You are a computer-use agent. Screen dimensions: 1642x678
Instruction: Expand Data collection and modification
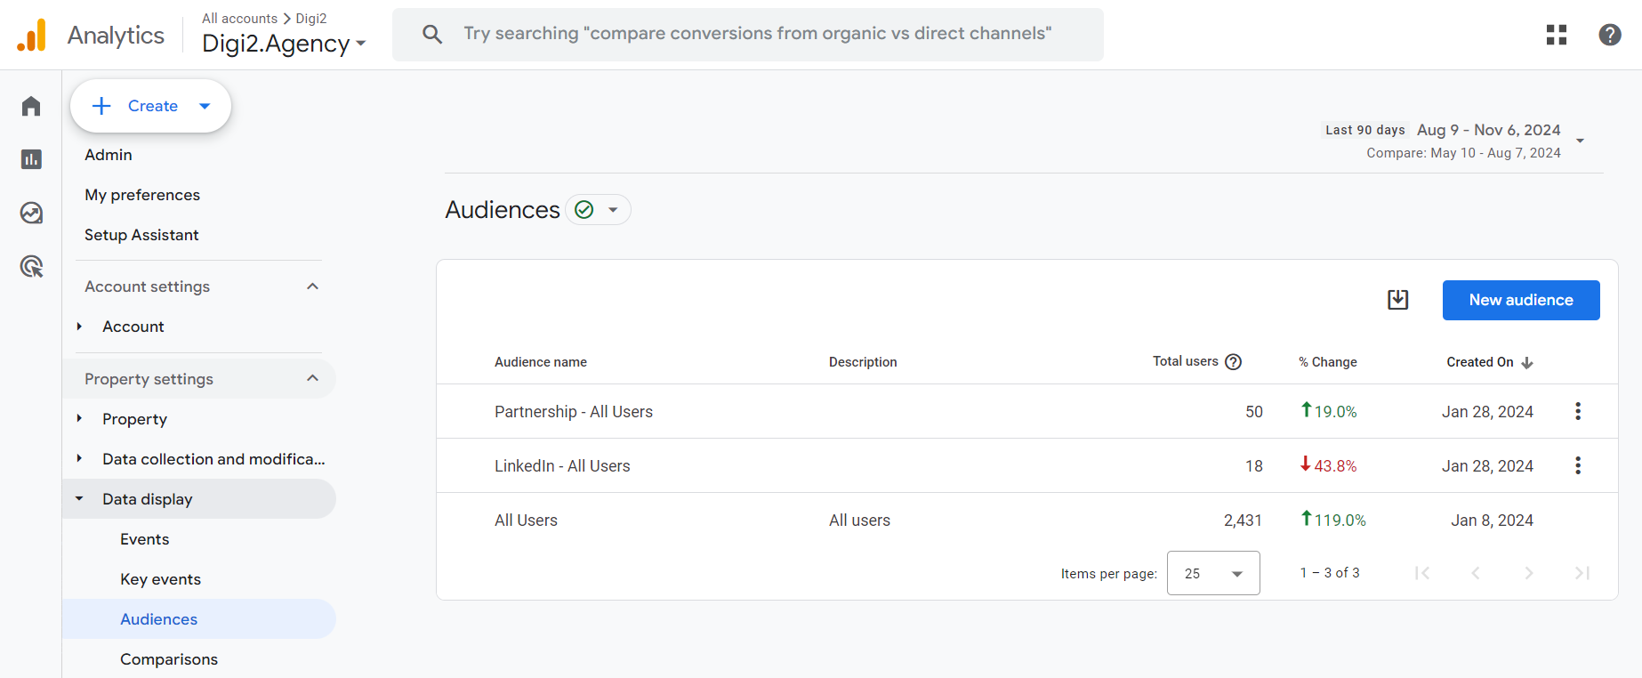point(79,458)
